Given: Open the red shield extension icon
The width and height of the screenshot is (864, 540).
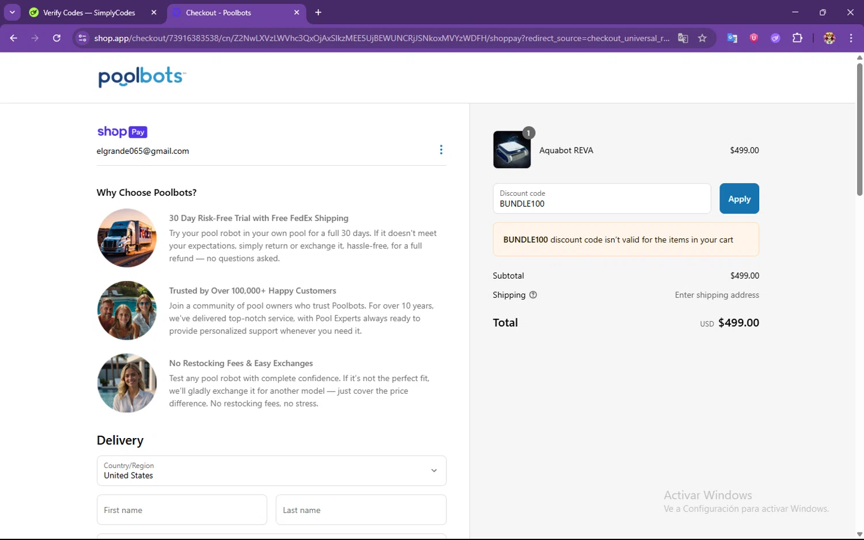Looking at the screenshot, I should [x=753, y=38].
